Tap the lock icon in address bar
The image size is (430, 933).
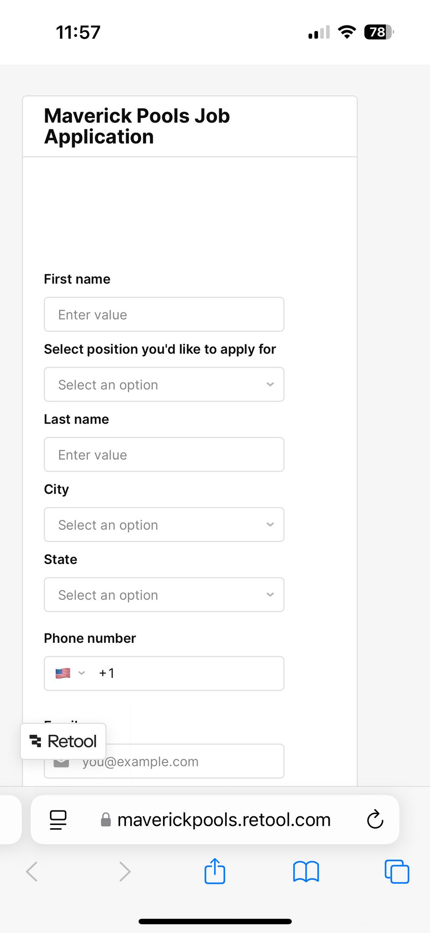point(106,820)
